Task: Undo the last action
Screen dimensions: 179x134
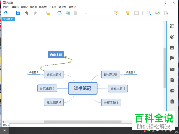Action: coord(26,13)
